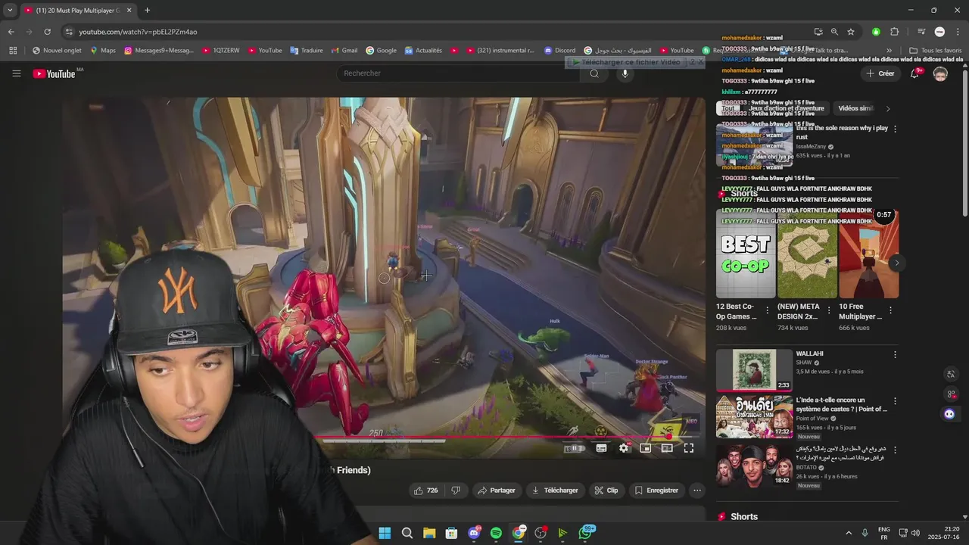
Task: Go back with the browser back arrow
Action: 11,32
